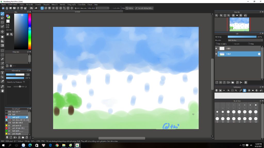Adjust the Độ trong layer opacity slider
Screen dimensions: 264x148
point(242,37)
